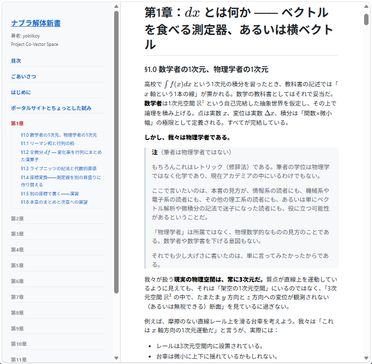Jump to §1.3 ライプニッツの記法と代数的直感
Viewport: 372px width, 364px height.
59,168
